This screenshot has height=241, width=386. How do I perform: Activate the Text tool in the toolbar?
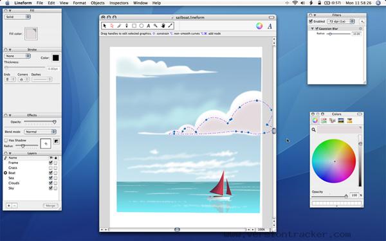click(149, 26)
